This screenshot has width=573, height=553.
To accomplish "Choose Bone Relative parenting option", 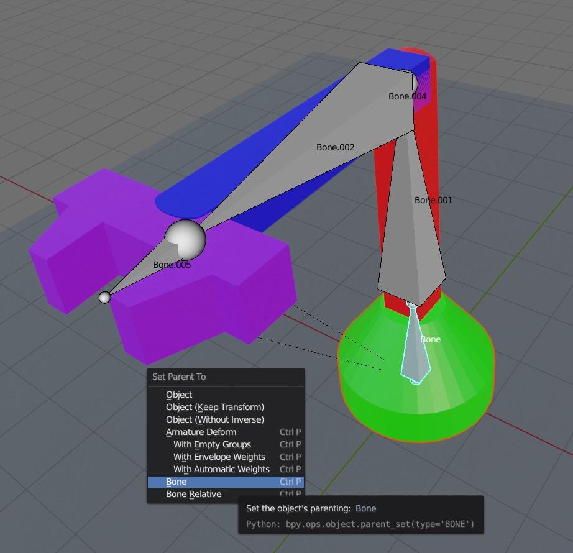I will [226, 494].
